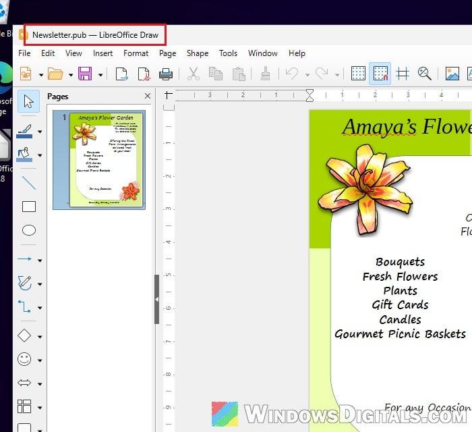The height and width of the screenshot is (432, 472).
Task: Open the Page menu
Action: point(168,53)
